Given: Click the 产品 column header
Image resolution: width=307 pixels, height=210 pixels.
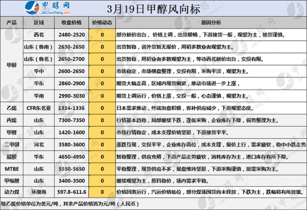Looking at the screenshot, I should [x=12, y=23].
